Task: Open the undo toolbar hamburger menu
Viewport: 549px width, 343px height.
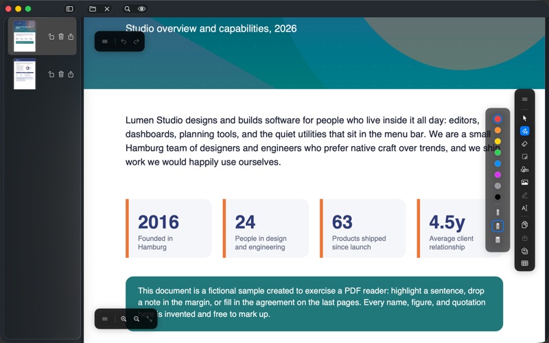Action: (105, 41)
